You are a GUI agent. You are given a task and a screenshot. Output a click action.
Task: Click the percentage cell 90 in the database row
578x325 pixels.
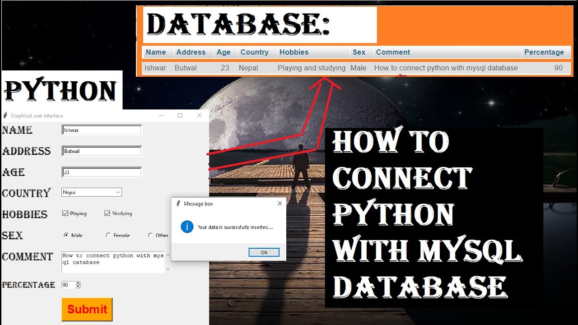click(559, 68)
